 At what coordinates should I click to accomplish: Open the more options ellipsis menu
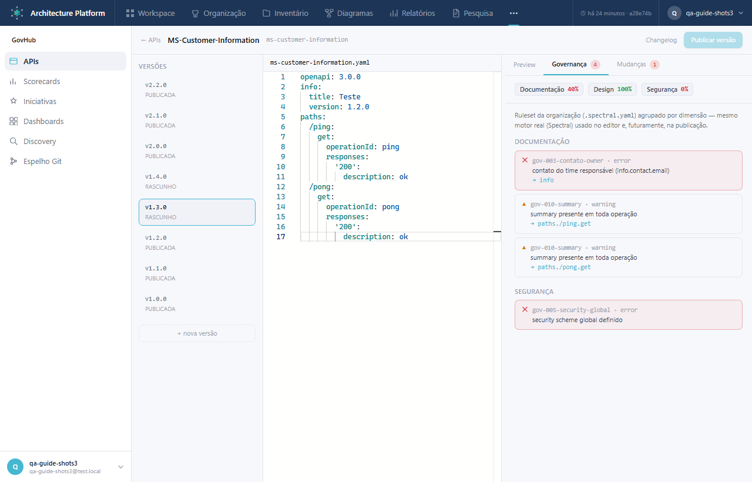point(514,13)
